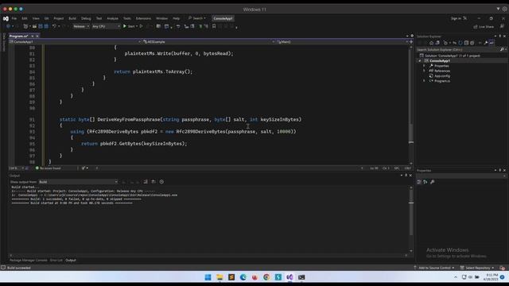
Task: Click the Visual Studio logo icon
Action: [x=6, y=18]
